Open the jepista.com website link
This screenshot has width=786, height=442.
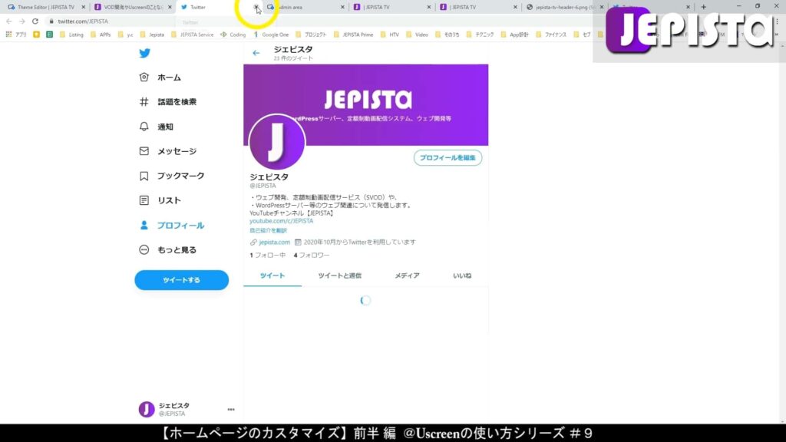click(274, 242)
